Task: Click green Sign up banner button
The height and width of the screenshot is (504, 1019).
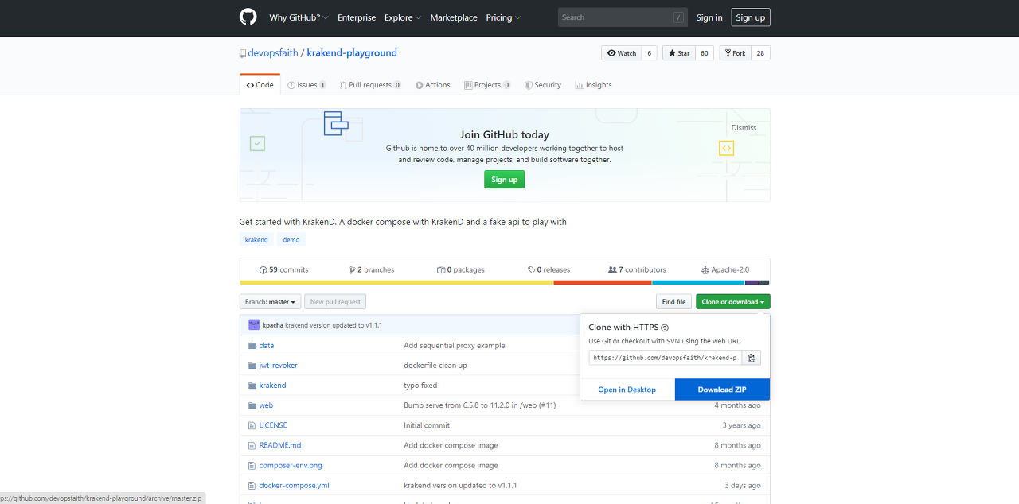Action: point(505,180)
